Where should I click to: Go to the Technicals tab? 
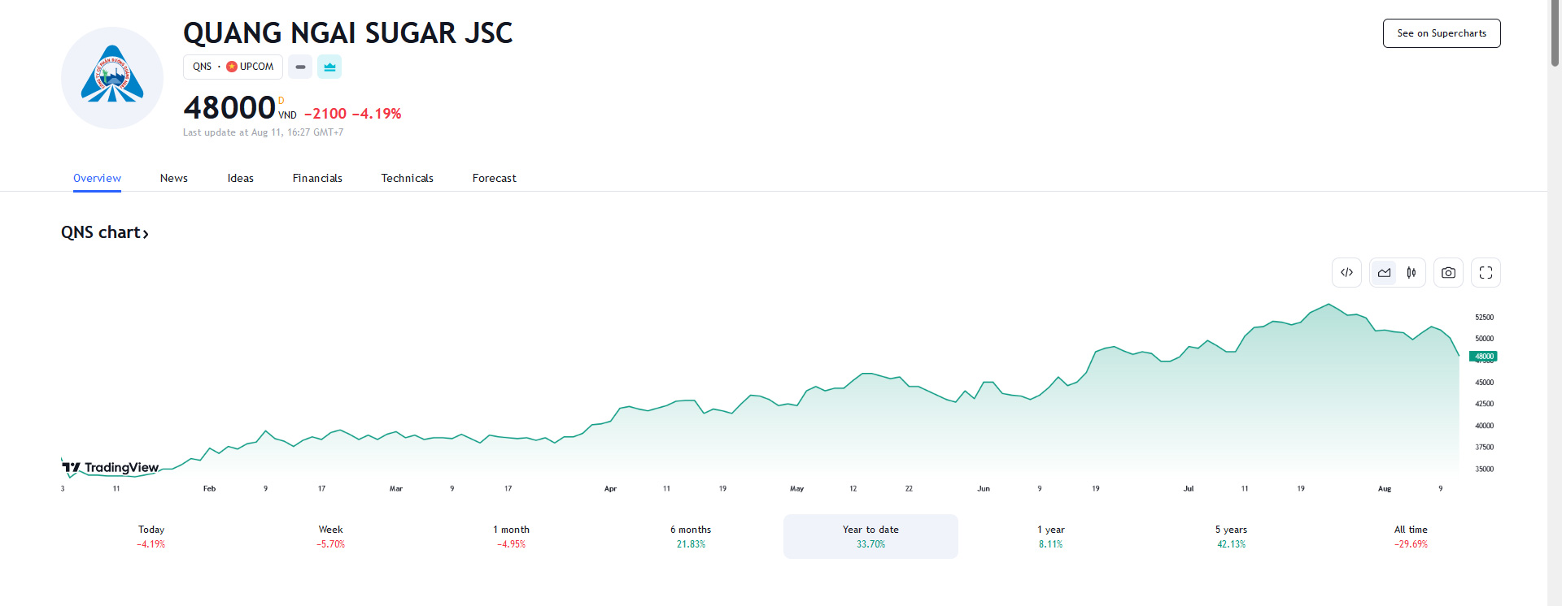(407, 178)
